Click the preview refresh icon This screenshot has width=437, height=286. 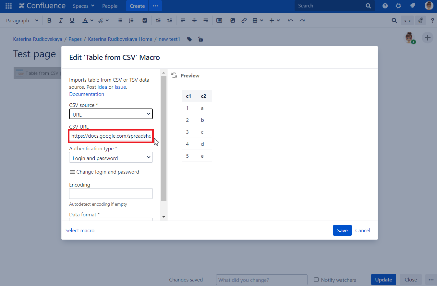(x=174, y=75)
